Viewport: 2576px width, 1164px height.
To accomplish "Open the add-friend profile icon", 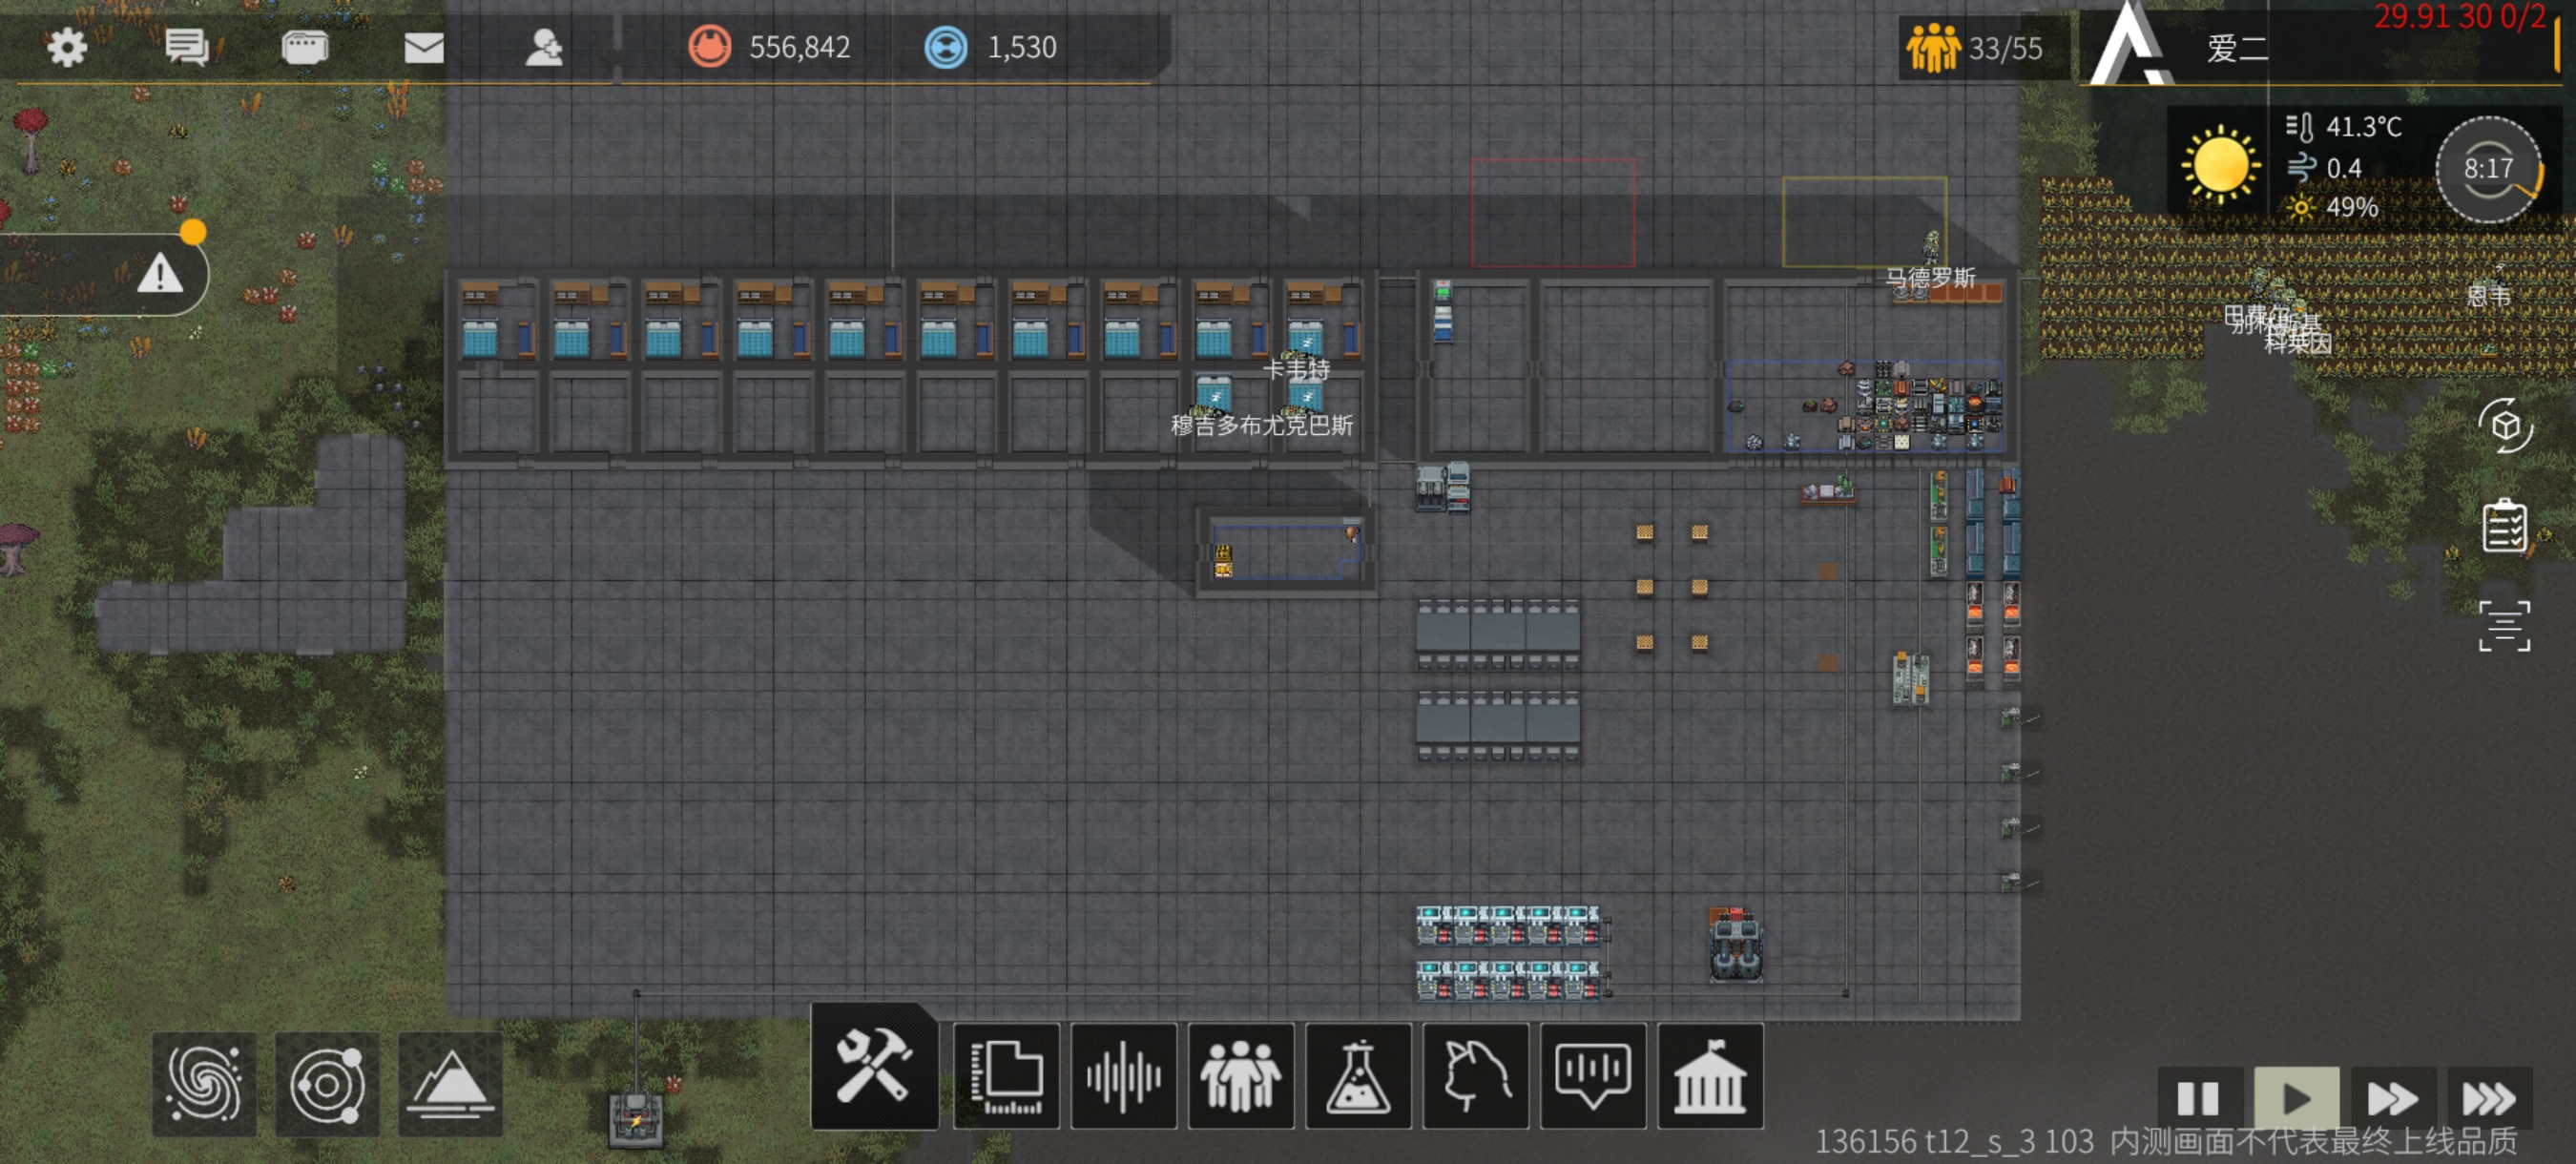I will coord(544,47).
